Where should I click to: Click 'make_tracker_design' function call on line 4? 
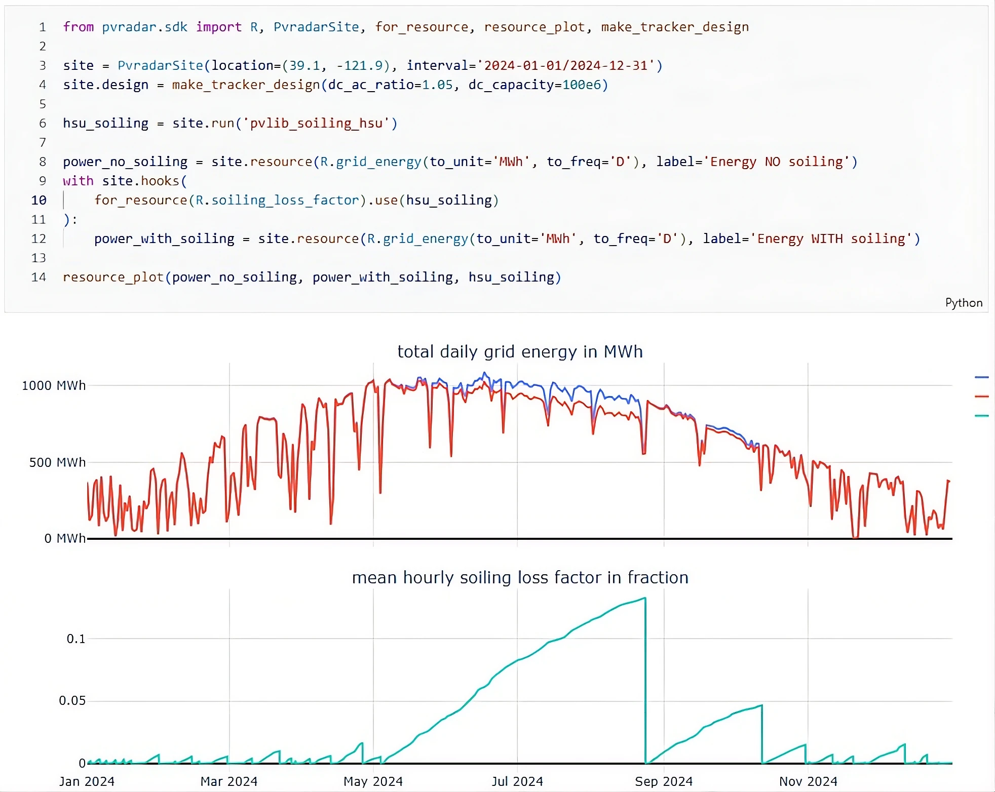click(x=245, y=85)
